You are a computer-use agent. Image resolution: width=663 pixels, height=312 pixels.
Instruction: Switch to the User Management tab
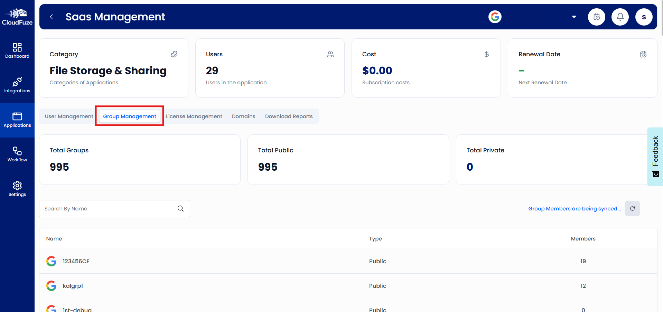[x=69, y=116]
